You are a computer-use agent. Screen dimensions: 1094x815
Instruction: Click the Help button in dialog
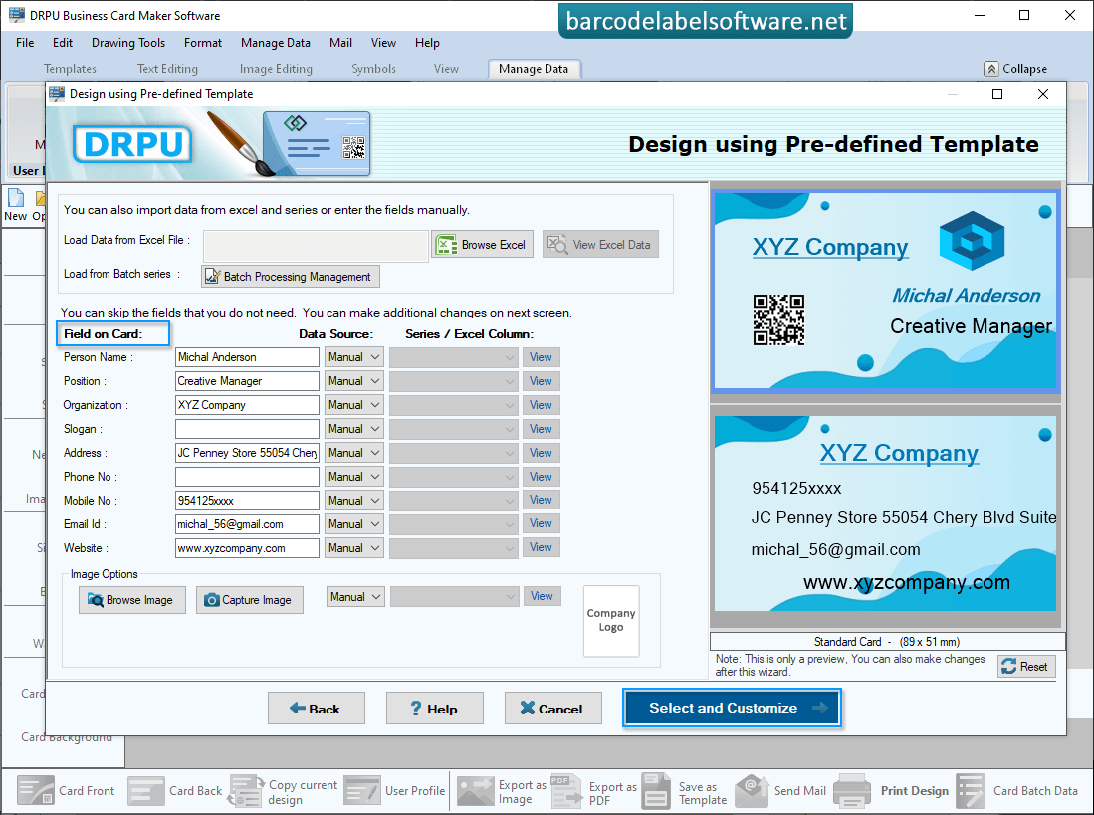[435, 710]
